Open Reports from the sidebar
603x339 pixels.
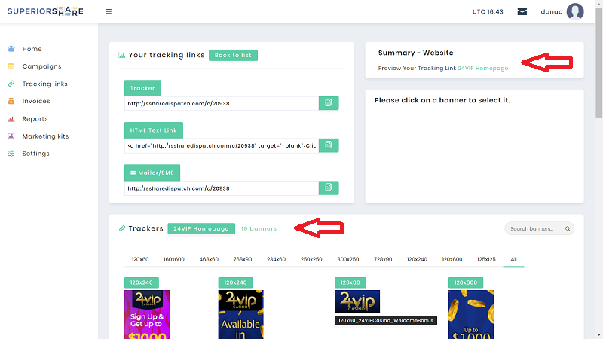click(x=35, y=119)
